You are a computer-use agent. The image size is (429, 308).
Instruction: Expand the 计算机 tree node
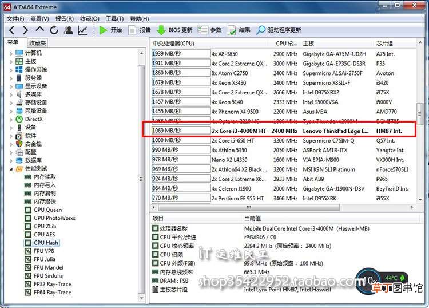[11, 54]
